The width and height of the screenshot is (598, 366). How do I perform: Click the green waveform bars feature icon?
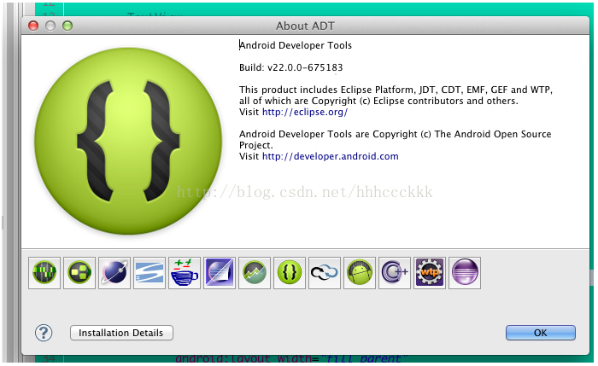click(x=44, y=273)
